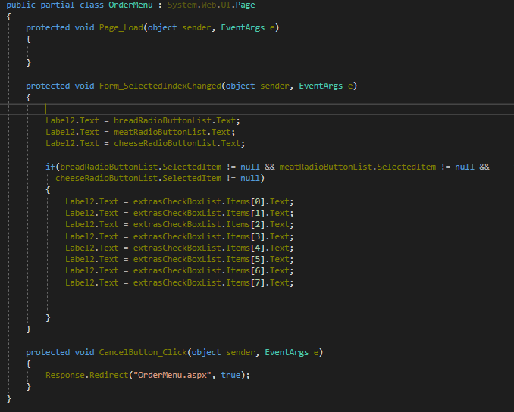Click the line with extrasCheckBoxList.Items[5]

[x=180, y=259]
